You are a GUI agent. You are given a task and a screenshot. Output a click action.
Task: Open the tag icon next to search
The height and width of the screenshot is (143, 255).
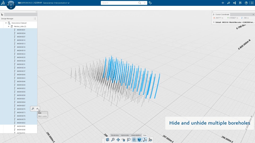(x=150, y=3)
